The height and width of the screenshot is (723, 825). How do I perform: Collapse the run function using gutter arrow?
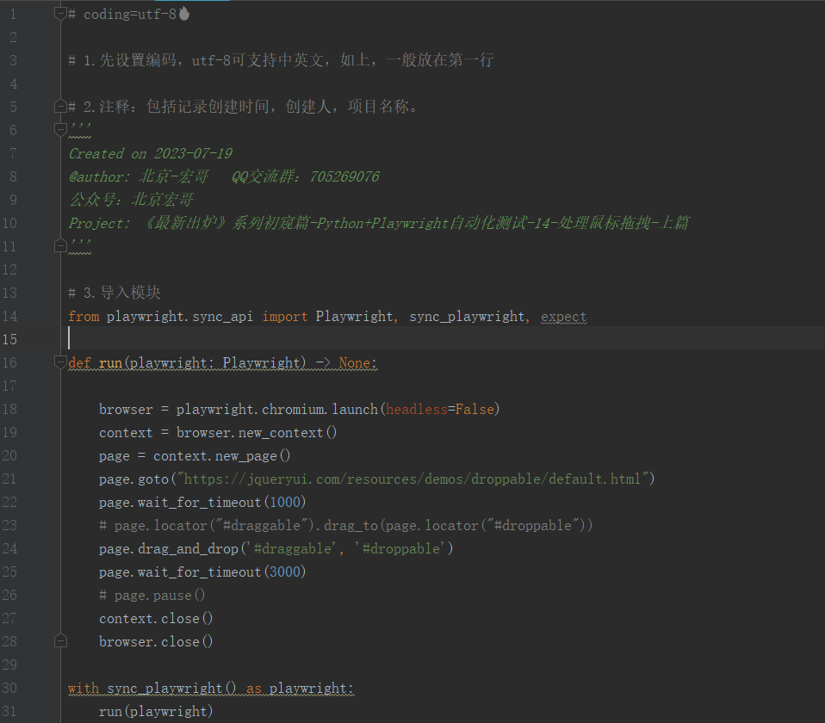[x=60, y=362]
